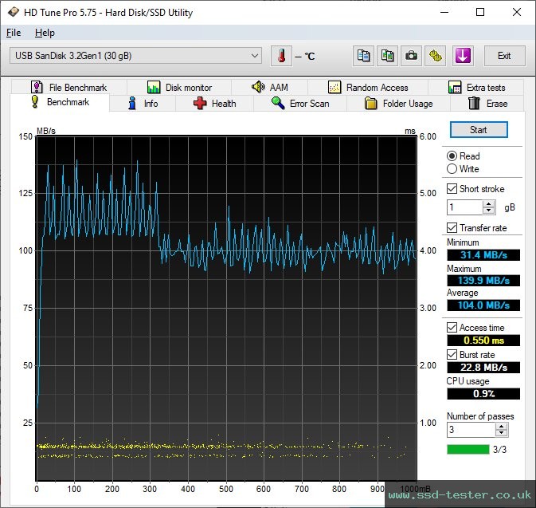
Task: Switch to the Disk monitor tab
Action: 179,87
